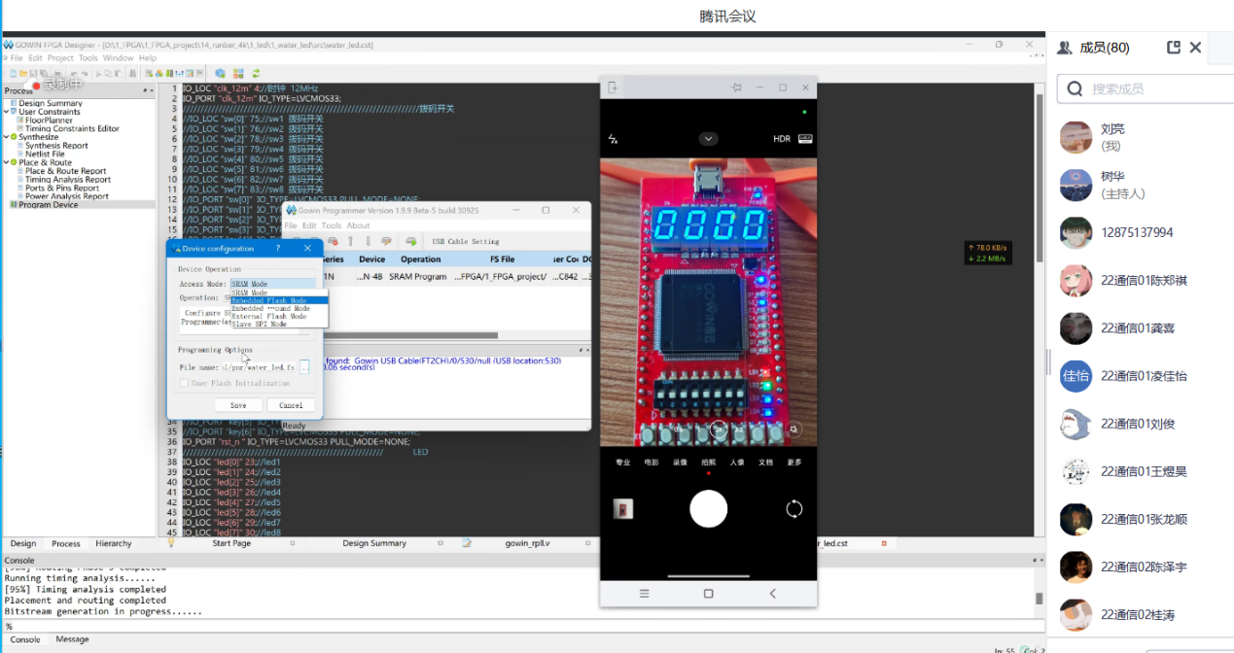The image size is (1234, 653).
Task: Tap the switch camera rotate icon
Action: tap(793, 509)
